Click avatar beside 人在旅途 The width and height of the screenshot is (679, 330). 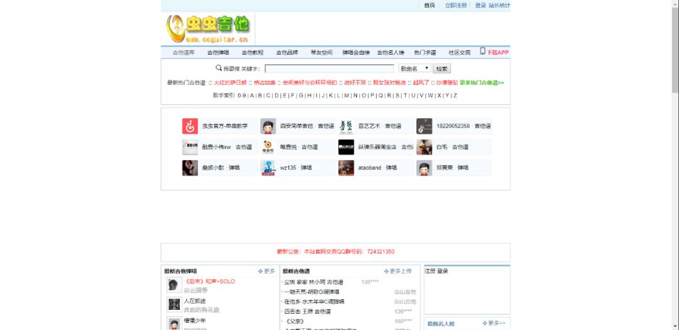(174, 304)
